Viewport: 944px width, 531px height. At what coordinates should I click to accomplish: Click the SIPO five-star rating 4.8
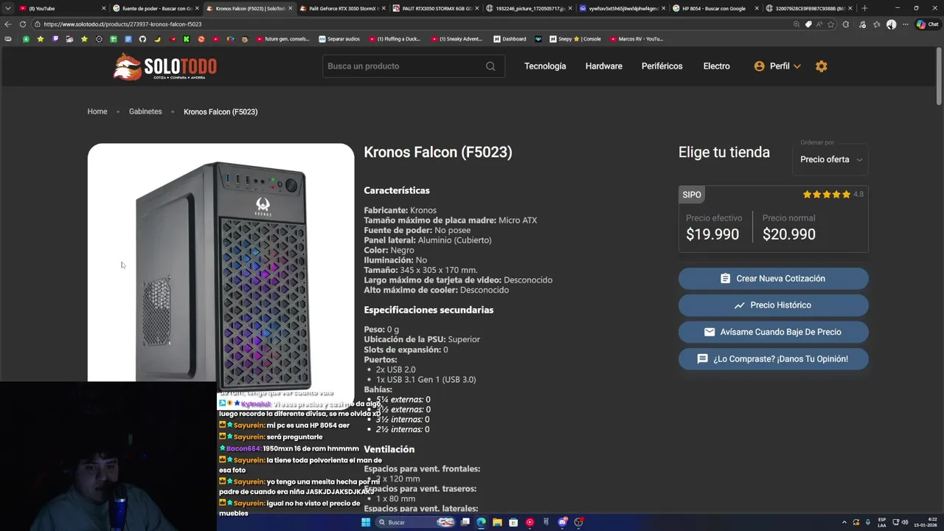pyautogui.click(x=833, y=195)
